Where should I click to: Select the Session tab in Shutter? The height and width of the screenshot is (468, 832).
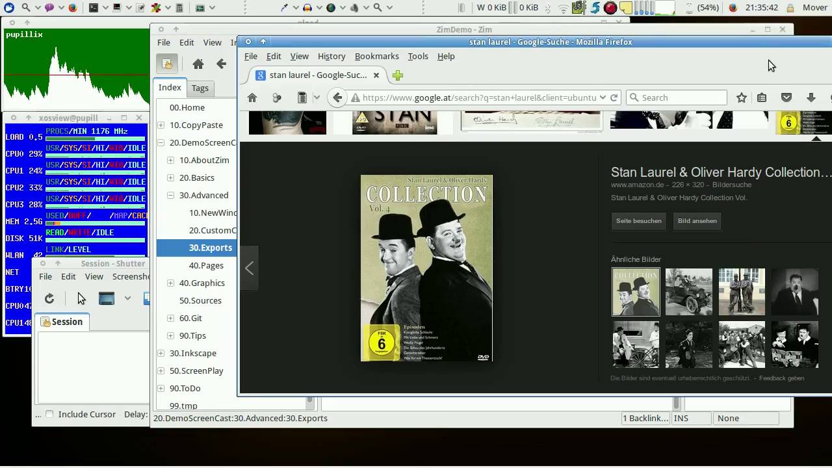(x=62, y=322)
